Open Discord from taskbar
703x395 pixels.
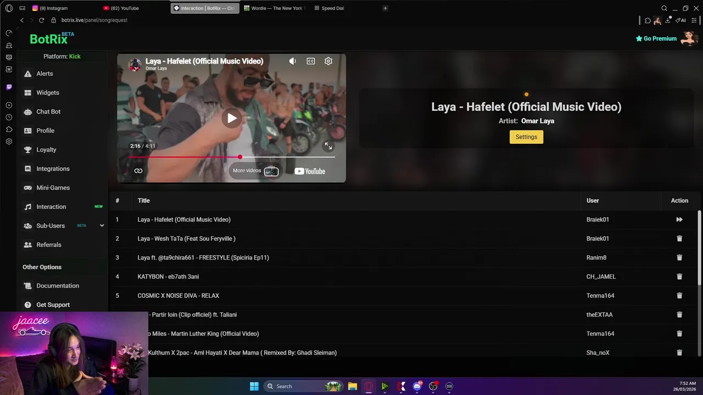[x=417, y=386]
